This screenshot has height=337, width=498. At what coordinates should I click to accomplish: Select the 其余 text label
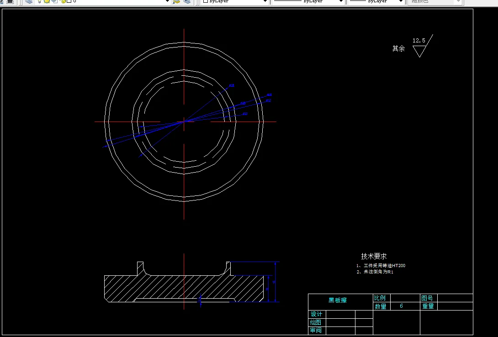(398, 48)
